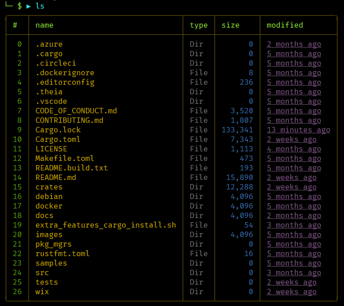Viewport: 344px width, 306px height.
Task: Click '3 months ago' in src row
Action: (294, 273)
